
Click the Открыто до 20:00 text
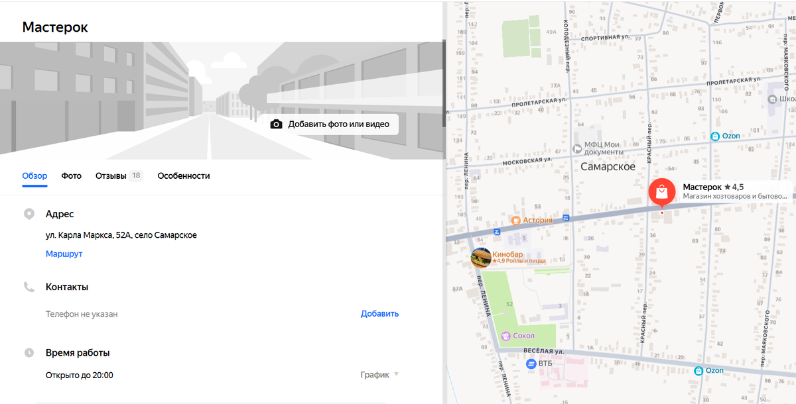tap(80, 376)
